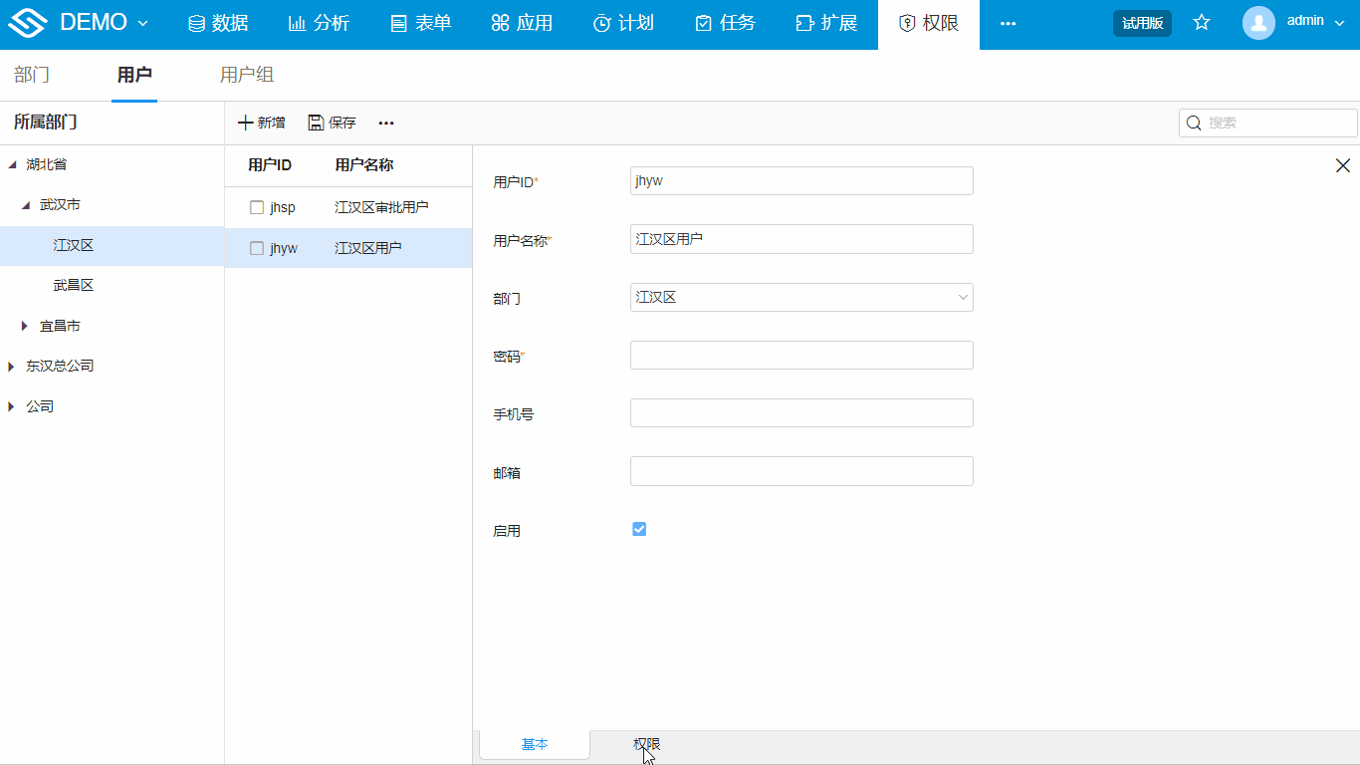The width and height of the screenshot is (1360, 765).
Task: Open the 计划 (Schedule) module
Action: coord(623,22)
